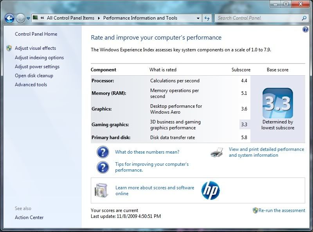Click the HP logo
The height and width of the screenshot is (232, 313).
tap(210, 190)
